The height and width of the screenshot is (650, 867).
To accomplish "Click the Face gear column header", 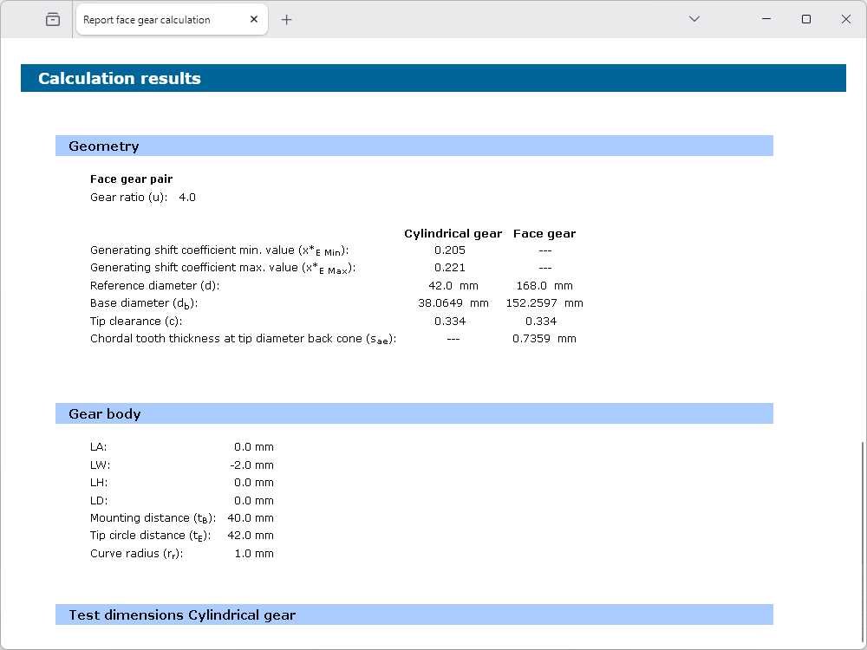I will (x=544, y=233).
